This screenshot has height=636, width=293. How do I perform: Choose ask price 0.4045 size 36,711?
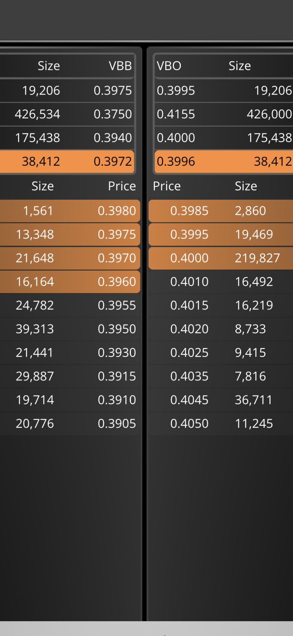tap(221, 400)
